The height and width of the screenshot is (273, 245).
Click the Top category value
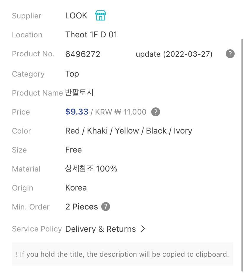point(72,74)
